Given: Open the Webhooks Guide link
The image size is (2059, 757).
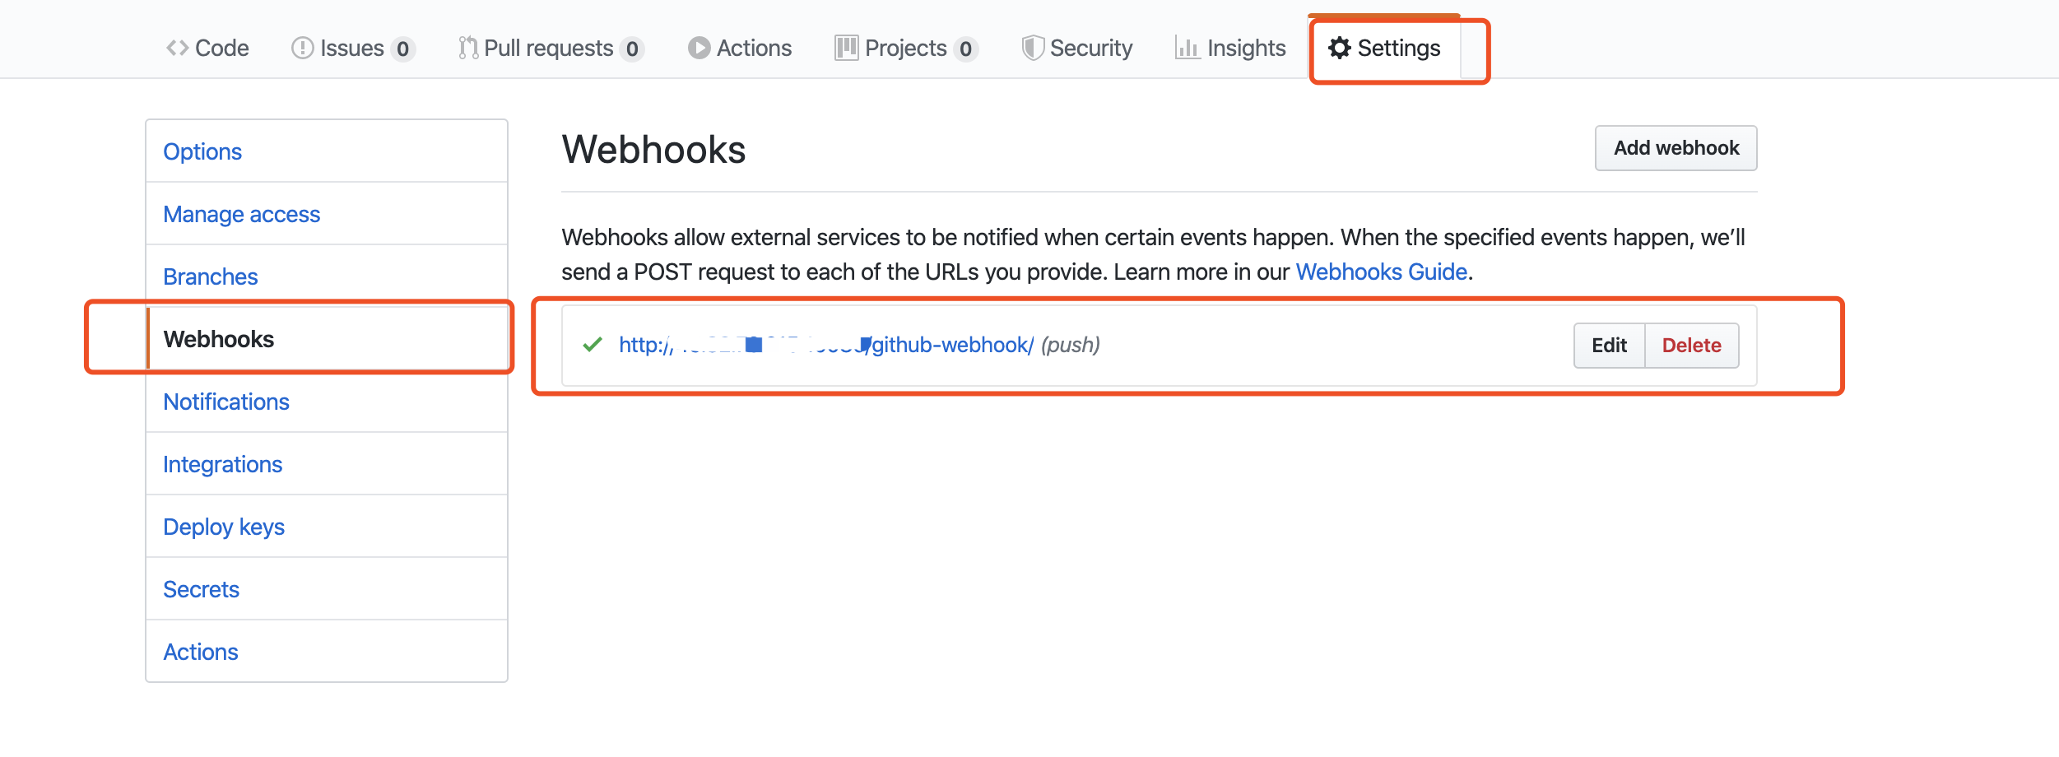Looking at the screenshot, I should coord(1381,272).
